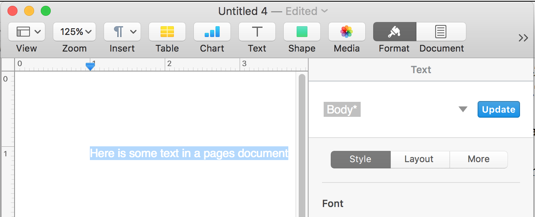Close the window with the red button
This screenshot has height=217, width=535.
(13, 11)
